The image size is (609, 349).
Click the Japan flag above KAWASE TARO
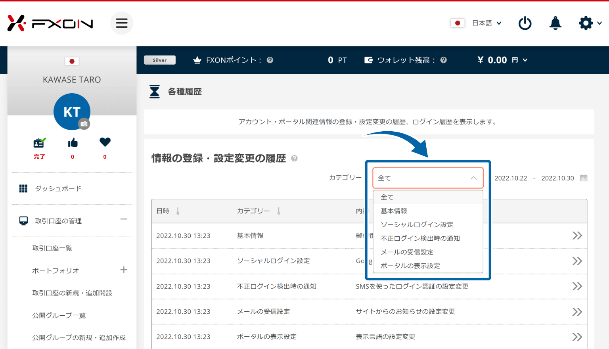click(72, 61)
